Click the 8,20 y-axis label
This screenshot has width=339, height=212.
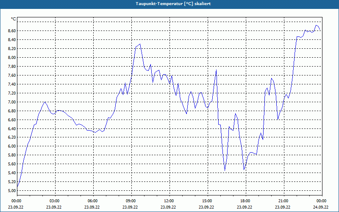pos(12,49)
